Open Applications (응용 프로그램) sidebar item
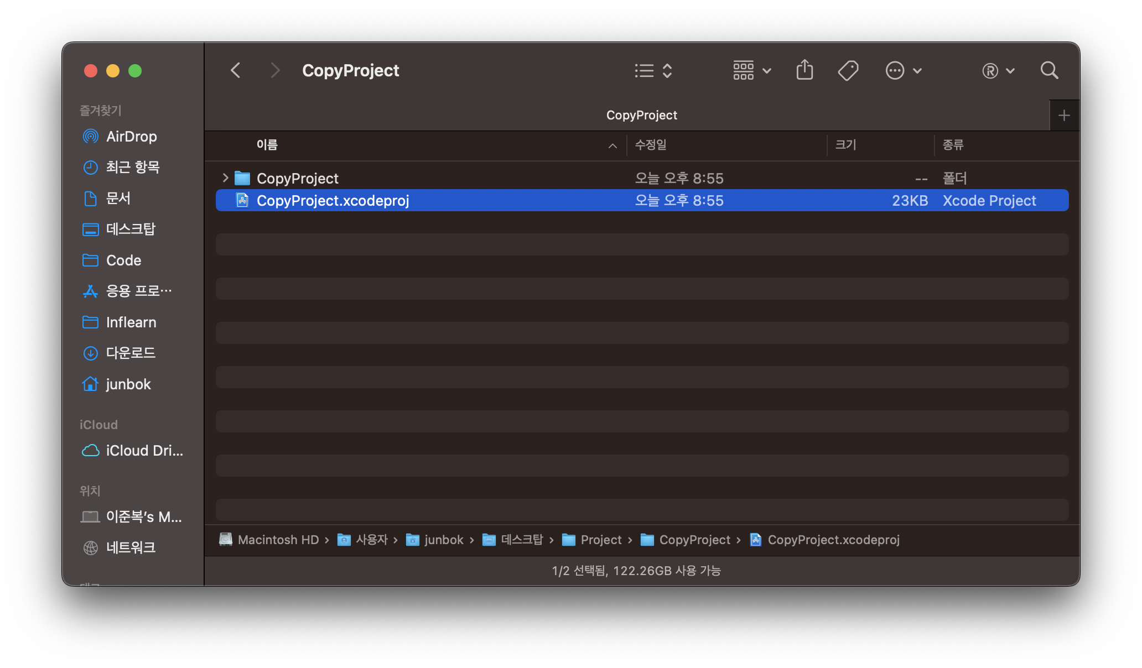The image size is (1142, 668). [x=138, y=291]
